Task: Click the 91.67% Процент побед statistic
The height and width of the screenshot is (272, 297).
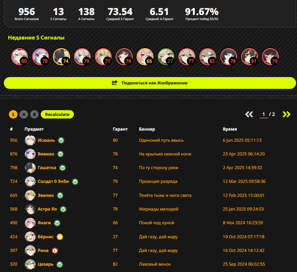Action: pyautogui.click(x=202, y=14)
